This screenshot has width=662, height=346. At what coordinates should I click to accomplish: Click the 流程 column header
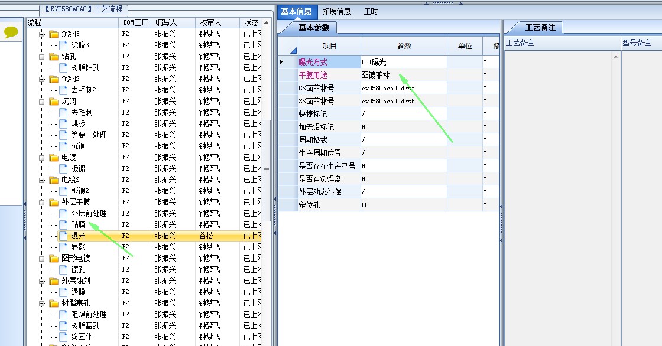tap(73, 23)
